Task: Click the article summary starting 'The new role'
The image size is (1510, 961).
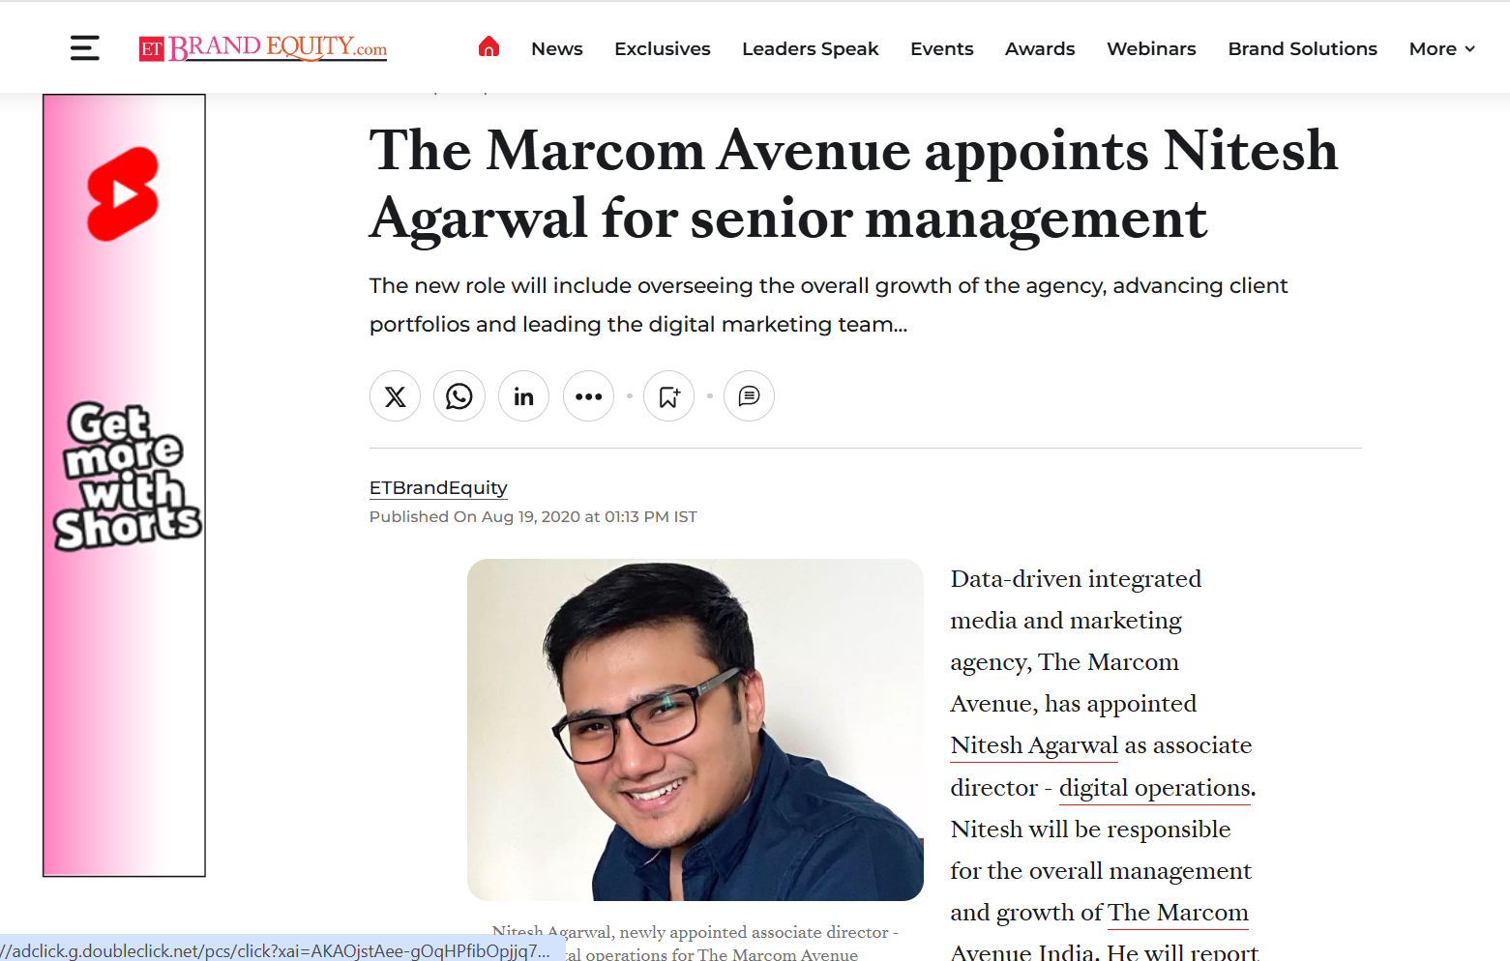Action: click(x=828, y=305)
